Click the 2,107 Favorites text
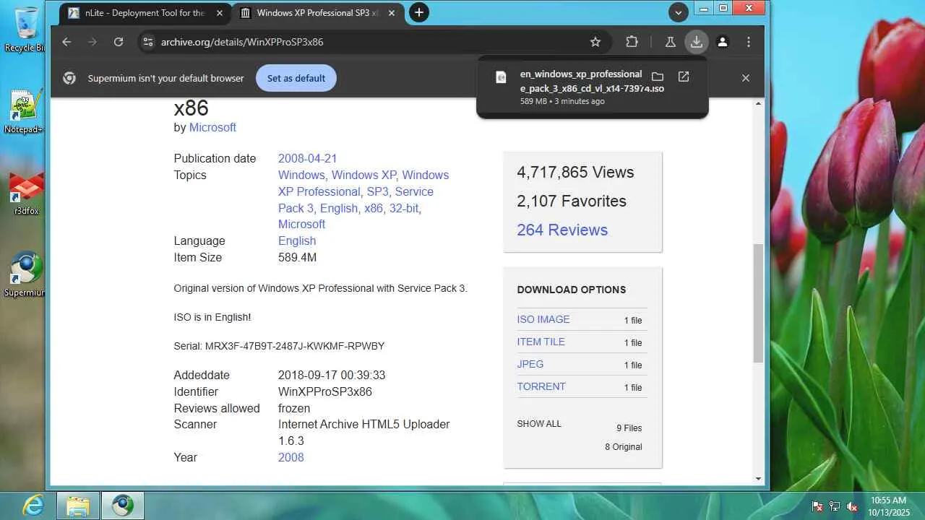 pos(572,201)
